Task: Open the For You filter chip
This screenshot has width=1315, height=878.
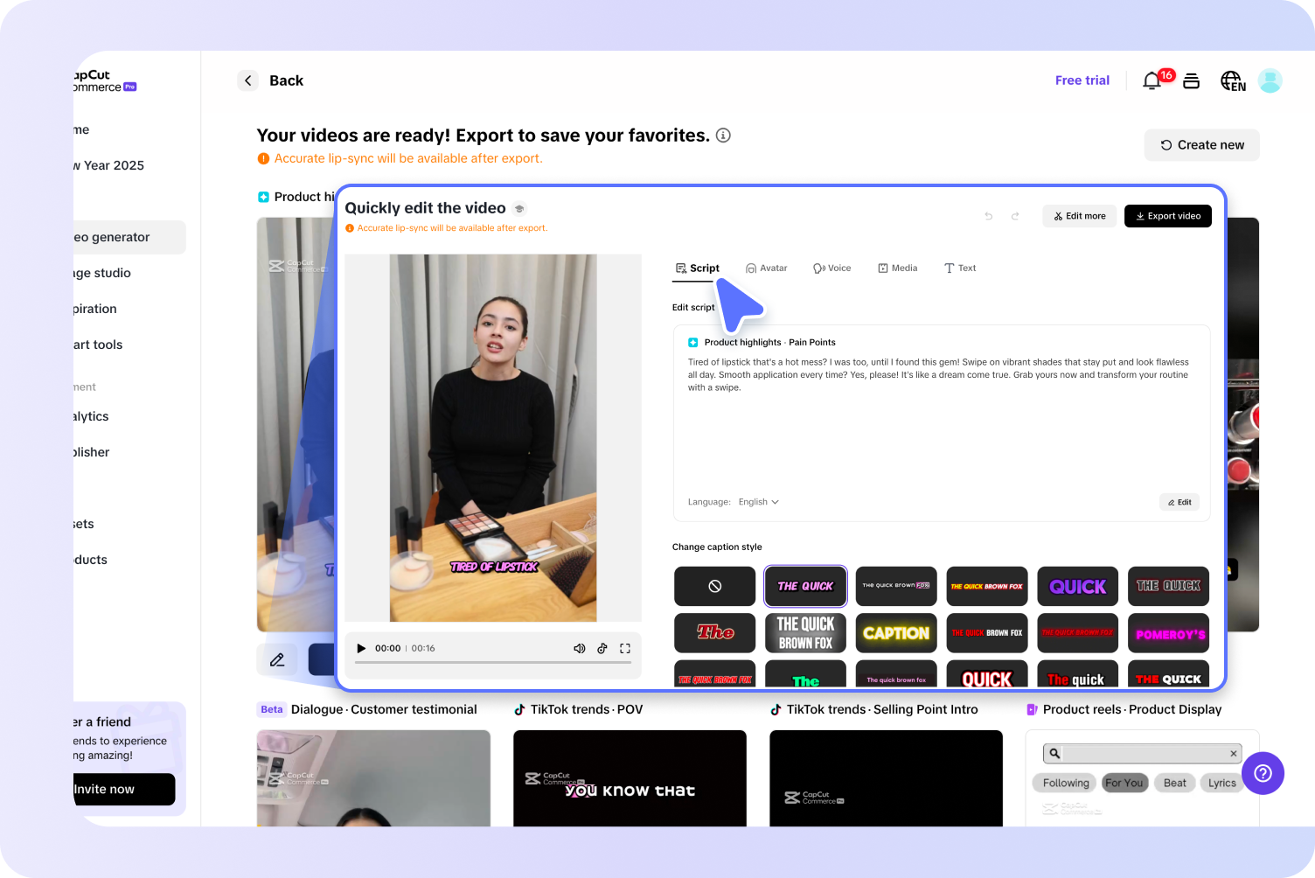Action: click(1124, 783)
